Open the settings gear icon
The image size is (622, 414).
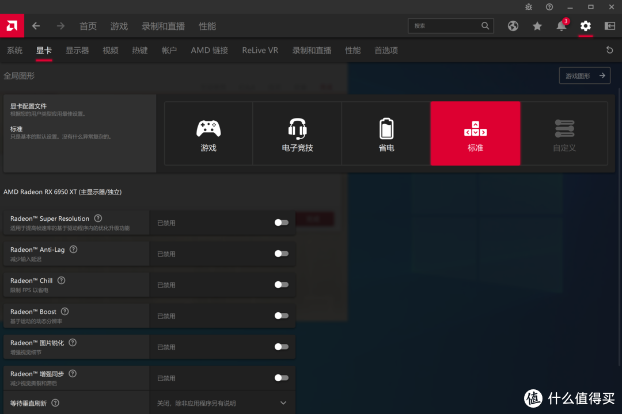[x=585, y=26]
